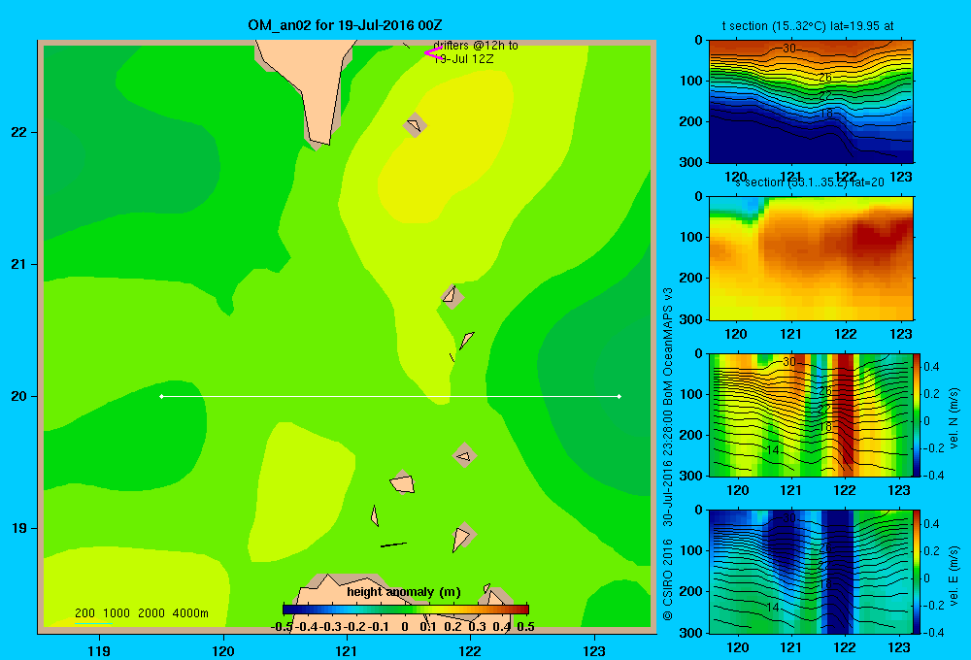This screenshot has height=660, width=971.
Task: Click the vel. E color scale bar
Action: tap(918, 572)
